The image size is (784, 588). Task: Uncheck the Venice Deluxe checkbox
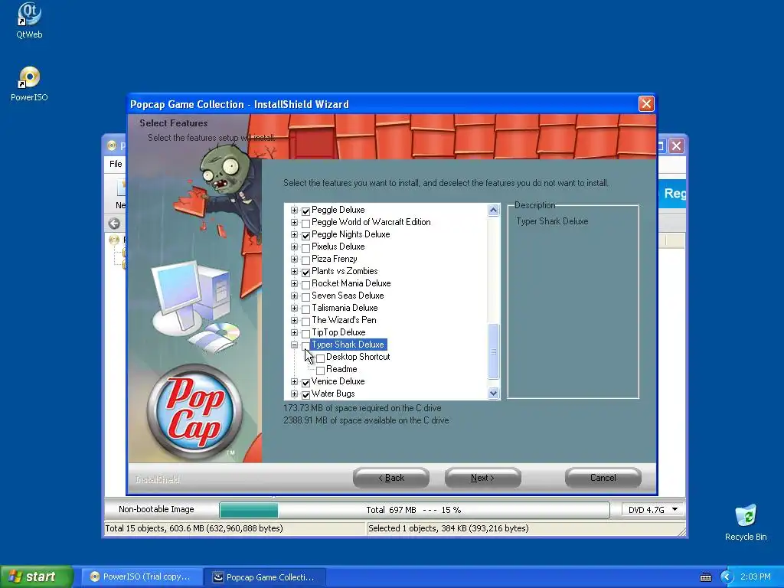(306, 382)
